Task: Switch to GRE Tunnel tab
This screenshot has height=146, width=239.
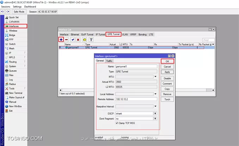Action: pos(114,34)
